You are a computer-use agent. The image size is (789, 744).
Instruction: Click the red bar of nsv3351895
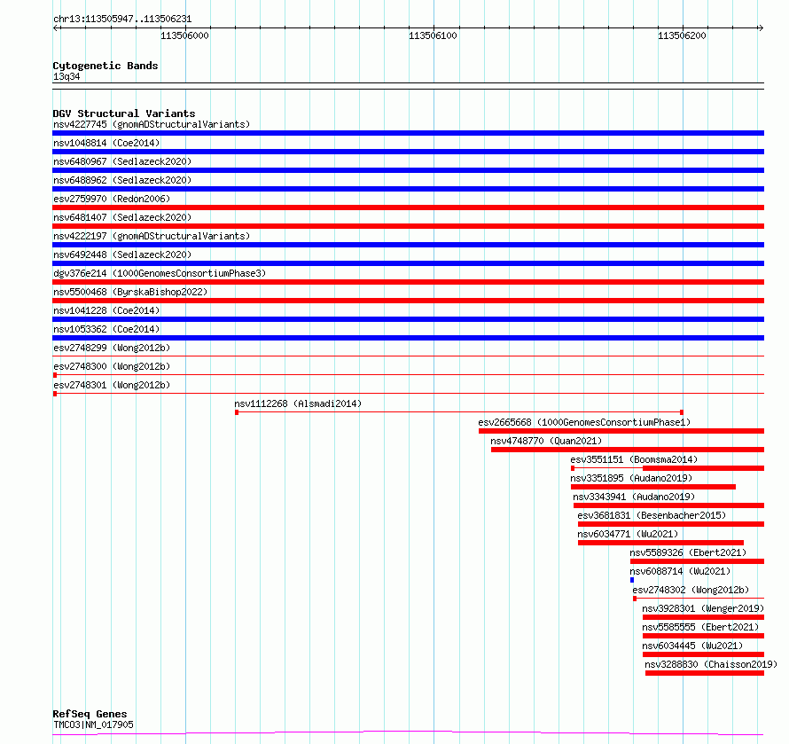tap(653, 487)
